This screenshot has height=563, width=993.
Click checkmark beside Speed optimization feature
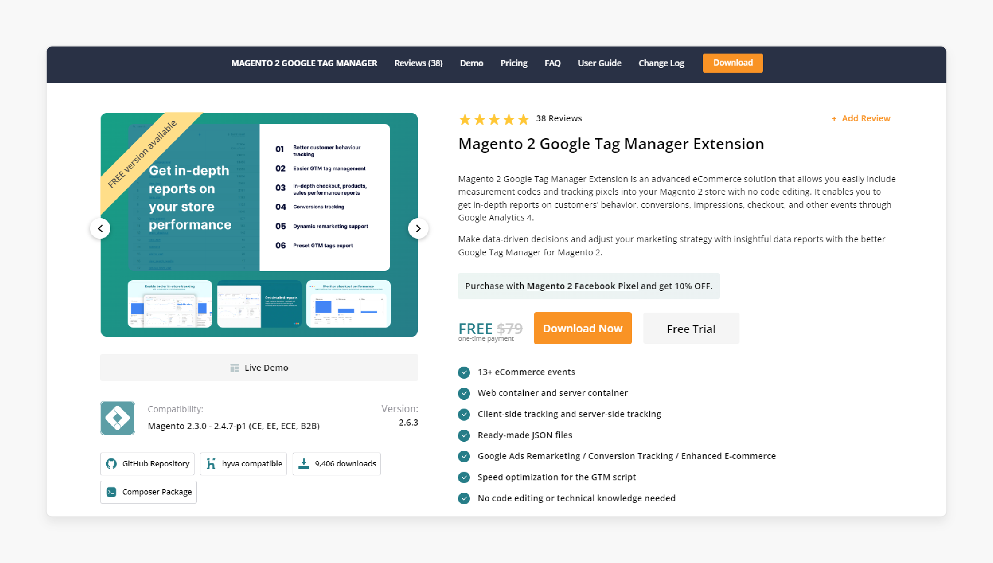(x=464, y=477)
